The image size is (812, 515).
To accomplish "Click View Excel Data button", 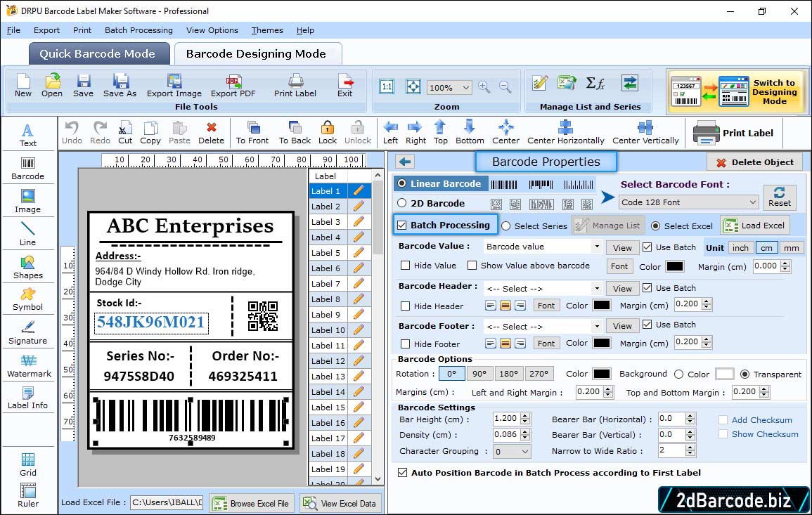I will point(340,503).
